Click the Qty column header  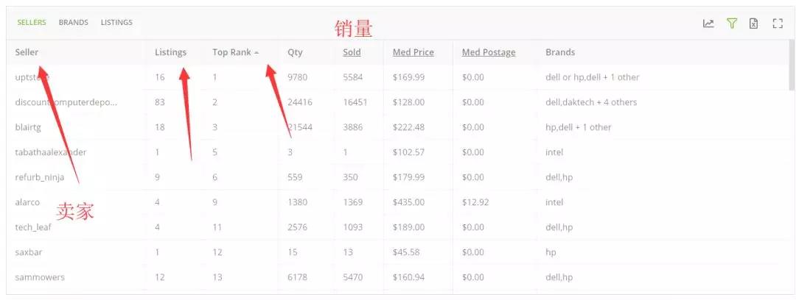(x=295, y=52)
